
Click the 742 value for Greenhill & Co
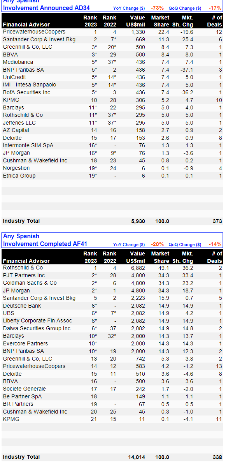pyautogui.click(x=140, y=359)
